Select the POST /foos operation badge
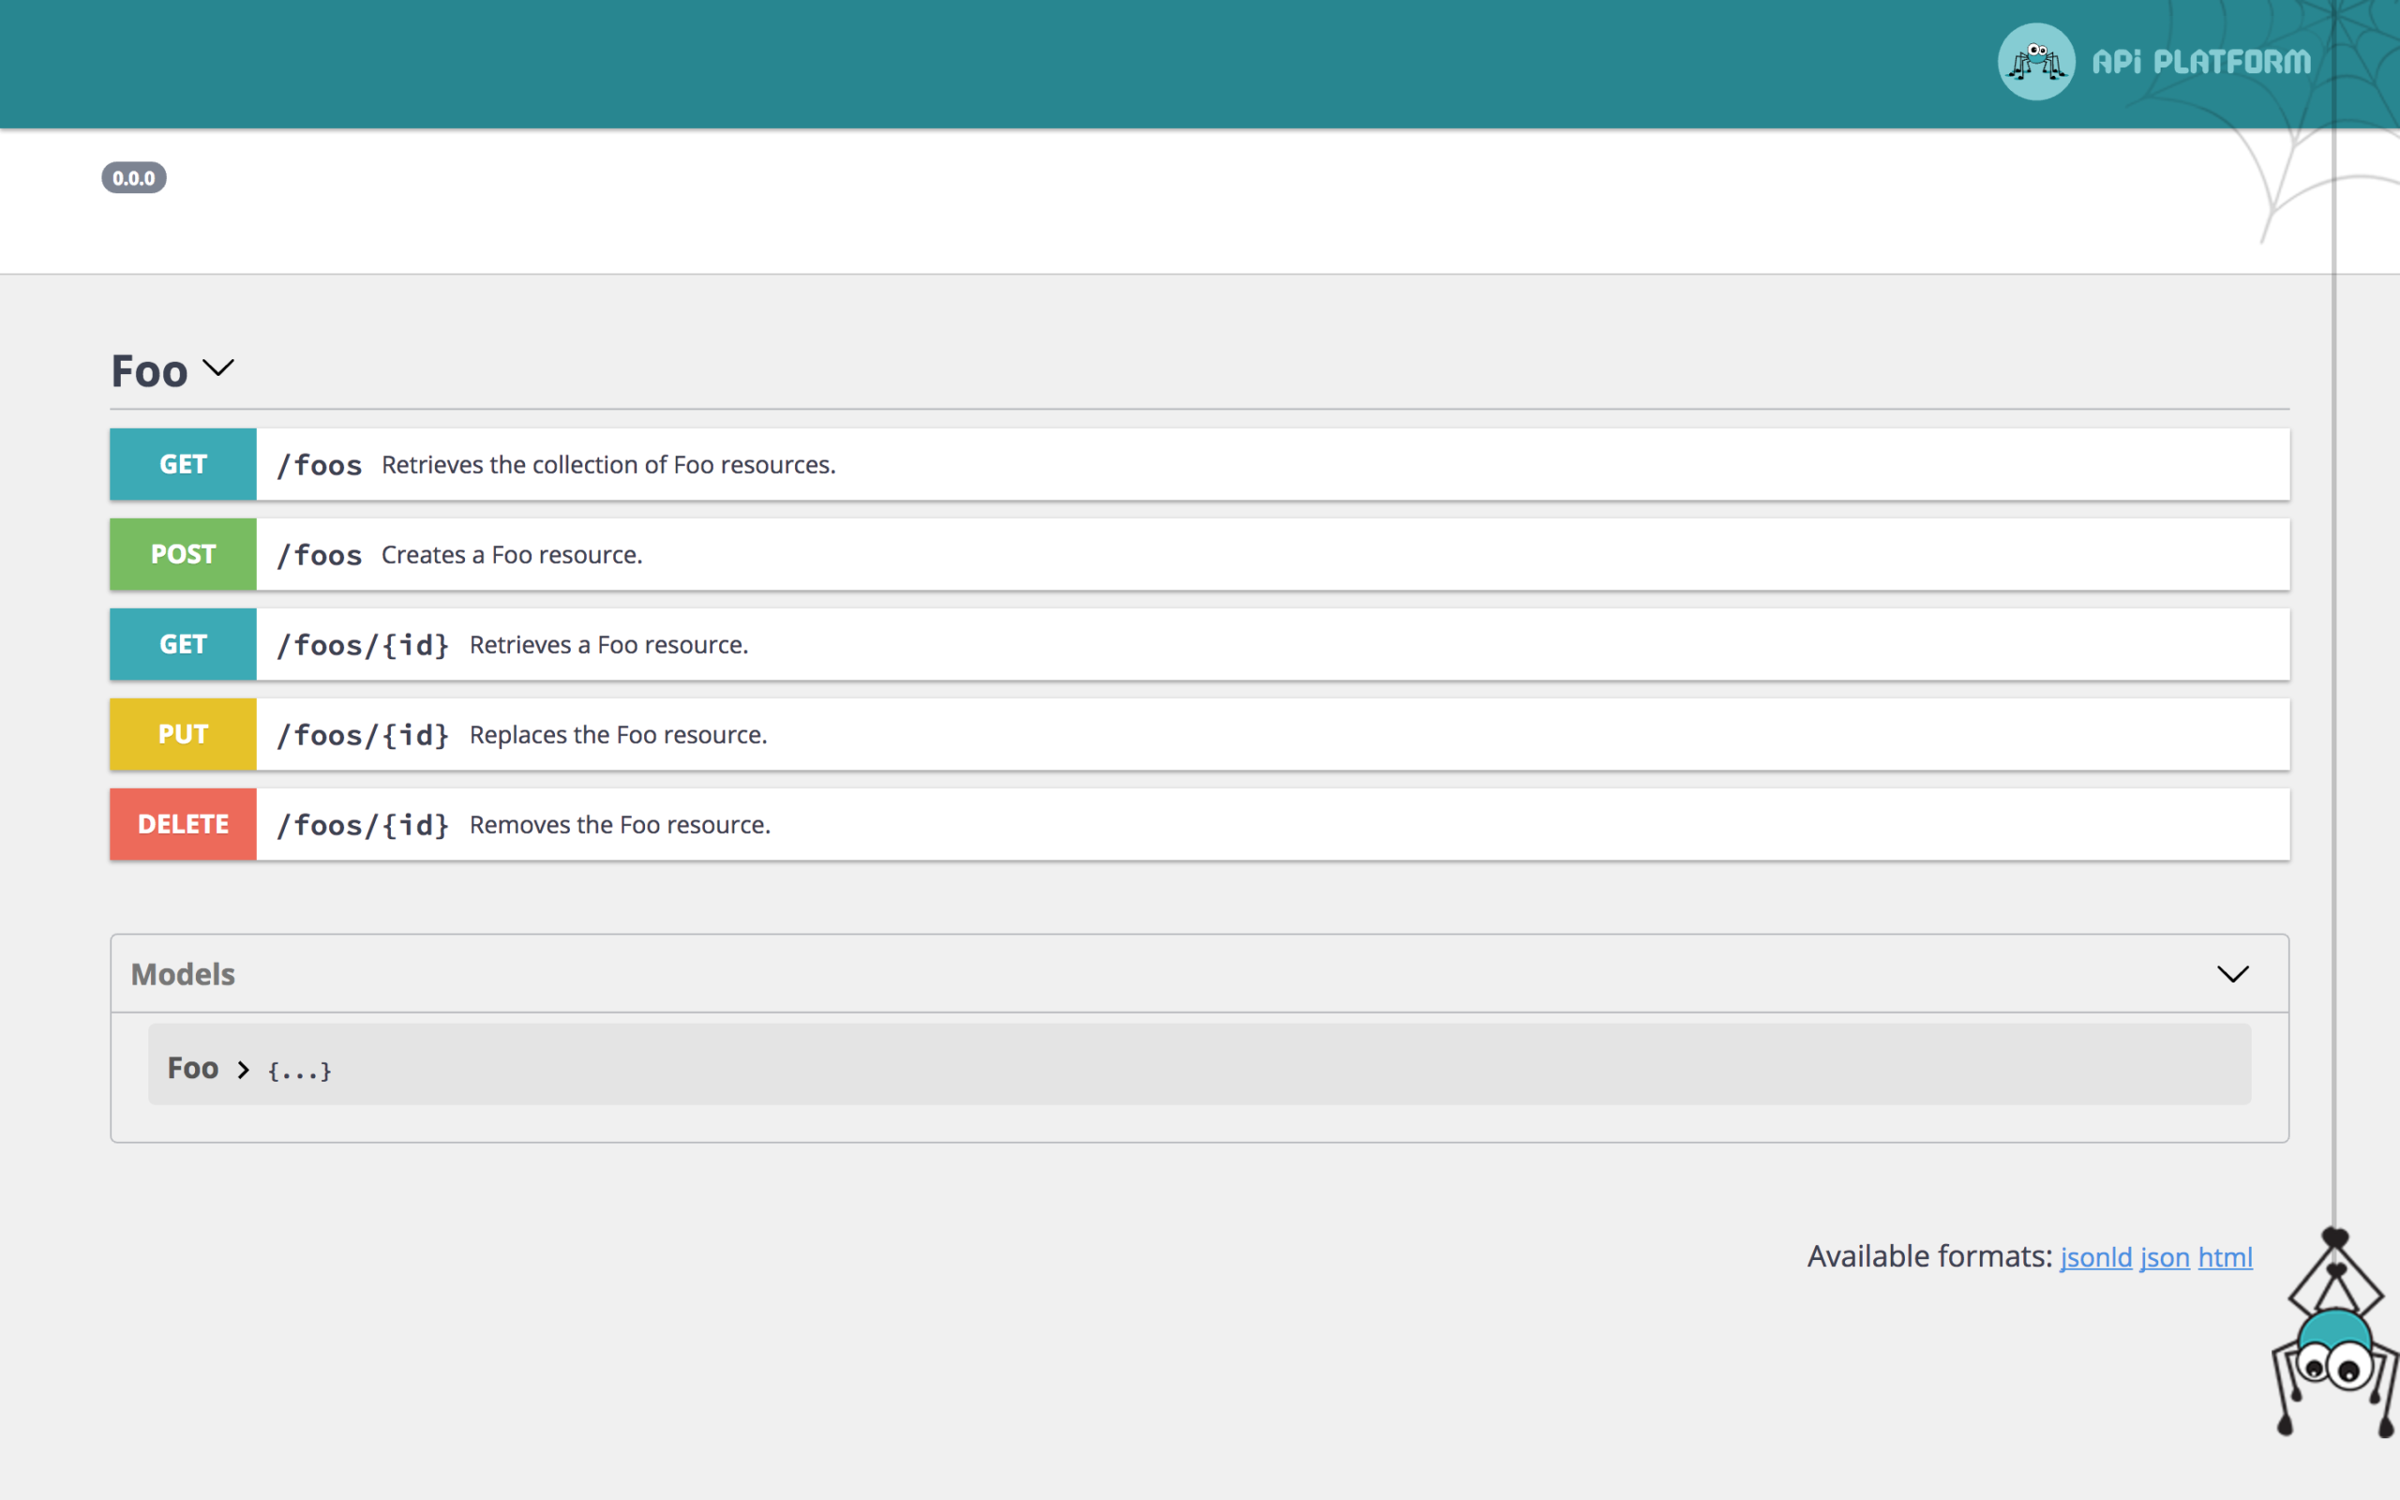The image size is (2400, 1500). click(x=183, y=553)
